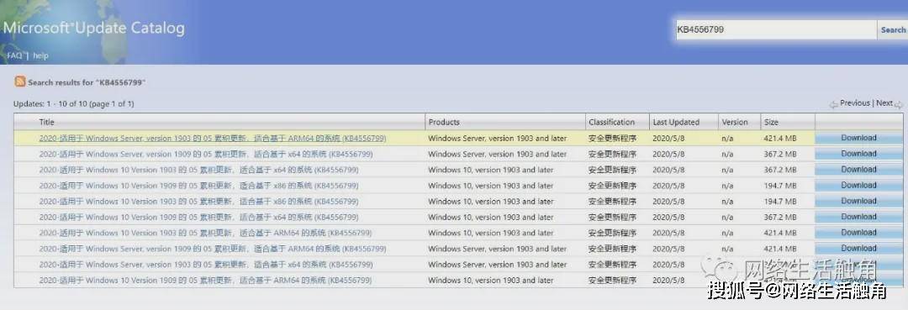The image size is (908, 310).
Task: Sort results by the Classification column header
Action: tap(611, 122)
